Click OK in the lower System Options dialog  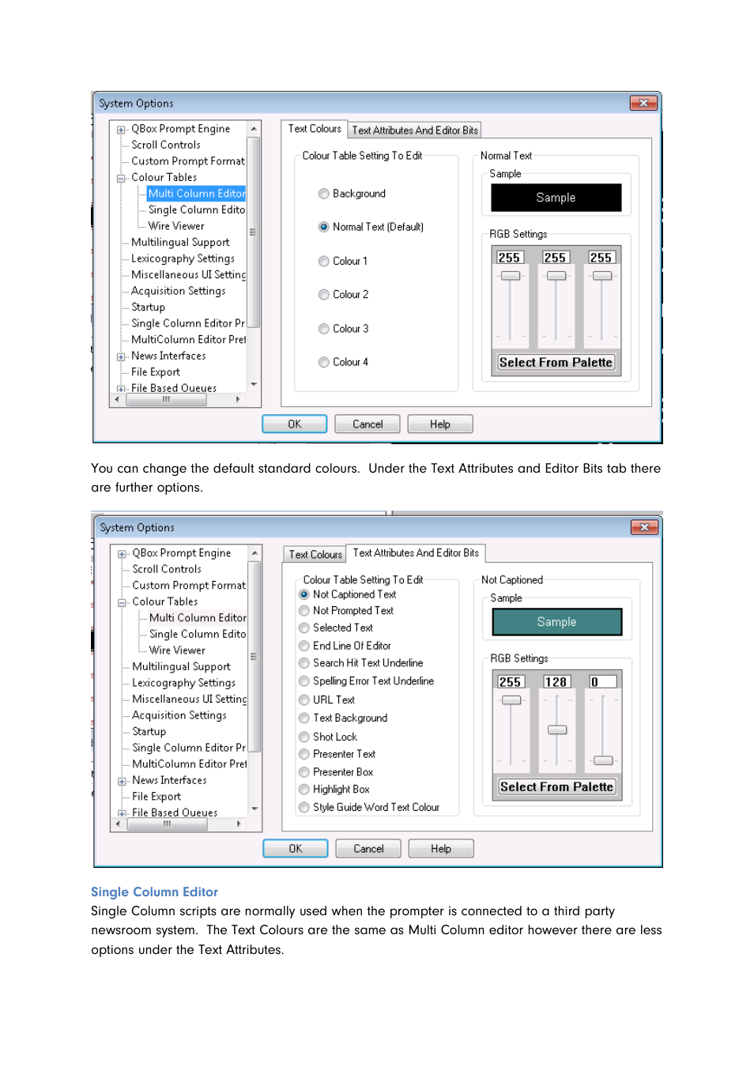296,849
